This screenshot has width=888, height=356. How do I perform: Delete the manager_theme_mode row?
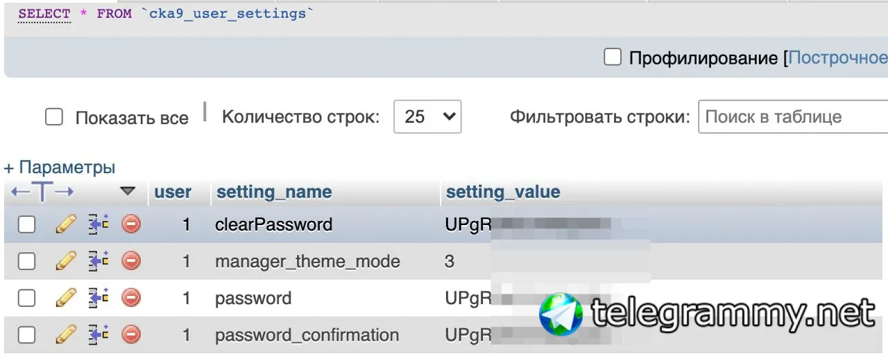[131, 261]
